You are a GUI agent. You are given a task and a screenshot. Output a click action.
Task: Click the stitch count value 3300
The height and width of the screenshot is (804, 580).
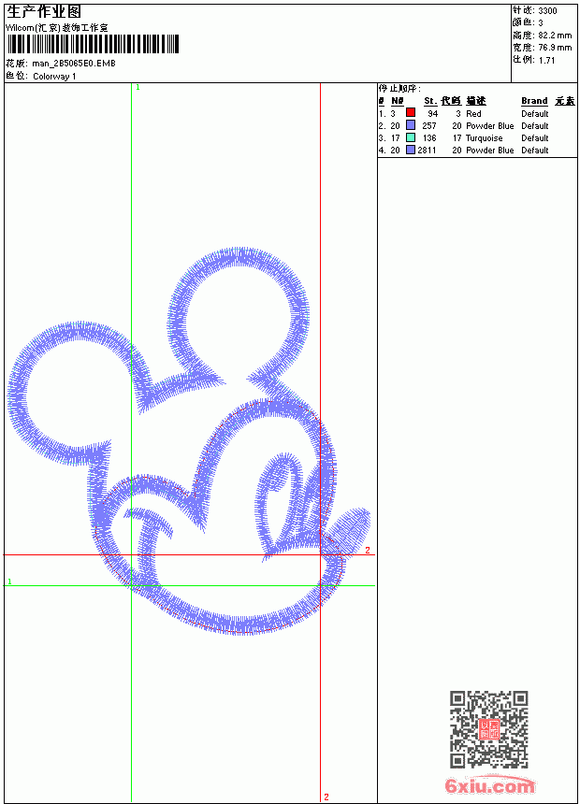coord(547,11)
